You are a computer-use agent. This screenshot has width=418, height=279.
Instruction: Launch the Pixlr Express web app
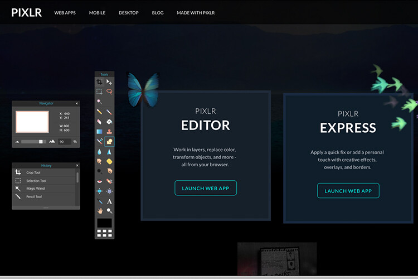[348, 191]
